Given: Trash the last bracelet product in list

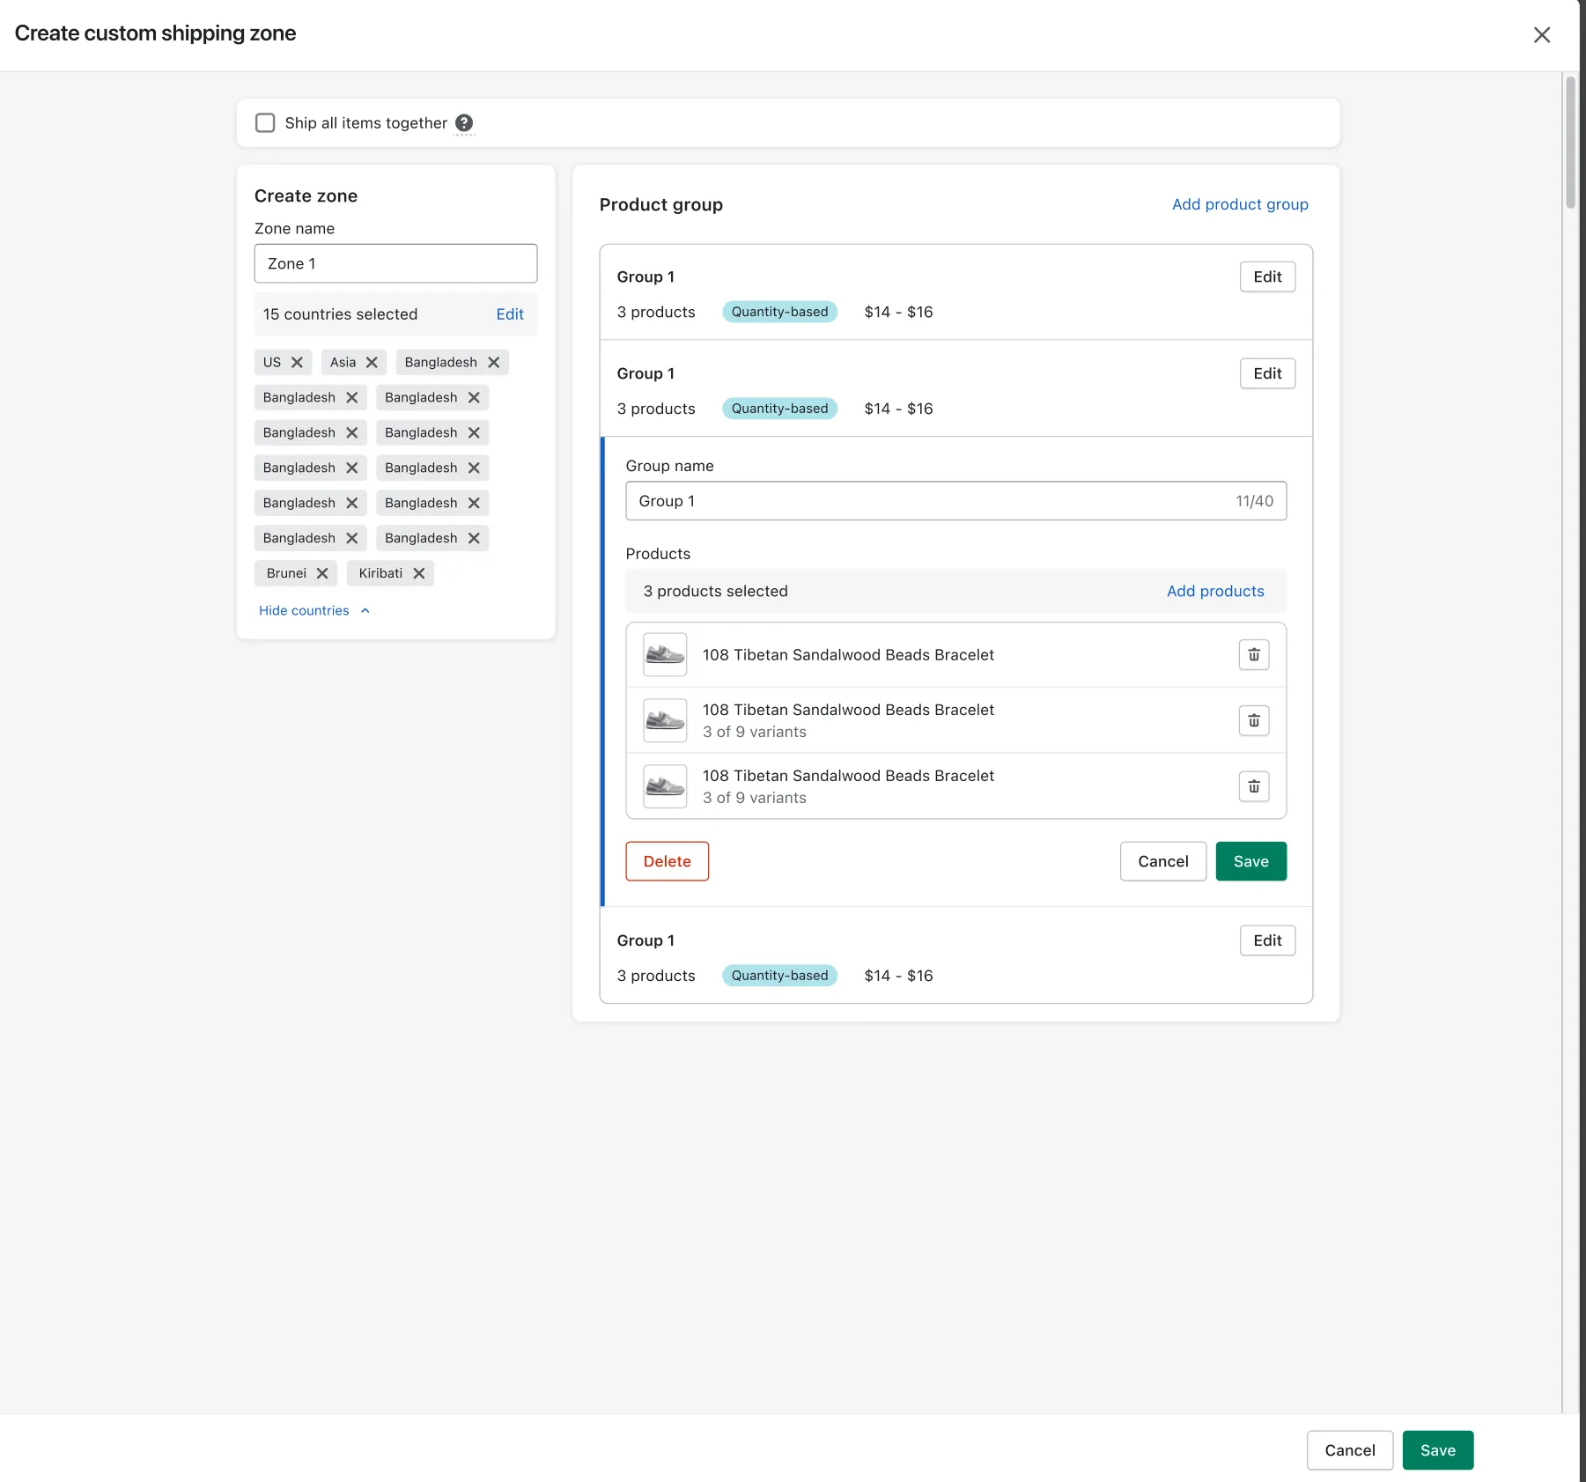Looking at the screenshot, I should tap(1253, 786).
